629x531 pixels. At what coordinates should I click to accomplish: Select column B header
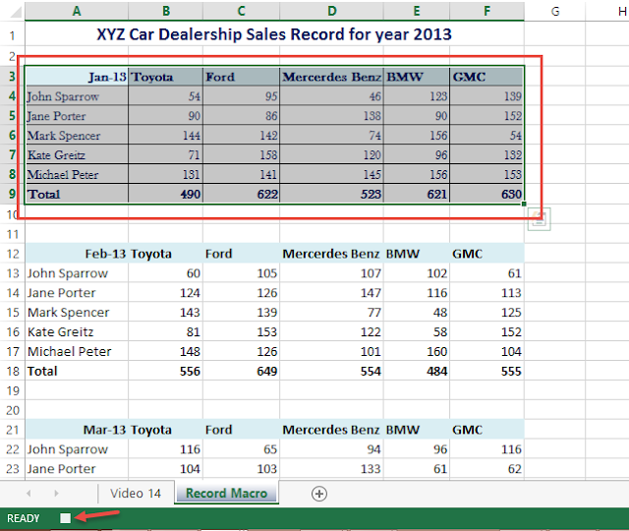click(166, 11)
